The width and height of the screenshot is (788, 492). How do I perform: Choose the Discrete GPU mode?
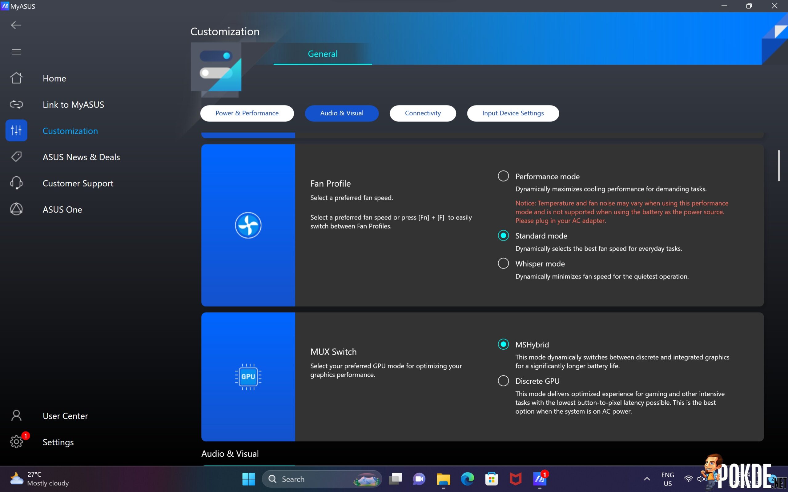tap(503, 381)
